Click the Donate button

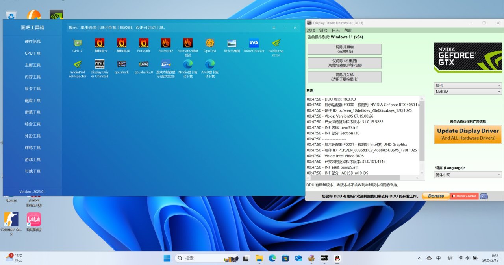pyautogui.click(x=435, y=196)
